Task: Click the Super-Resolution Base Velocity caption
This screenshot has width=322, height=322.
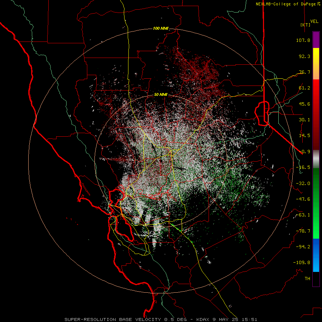Action: pyautogui.click(x=161, y=319)
